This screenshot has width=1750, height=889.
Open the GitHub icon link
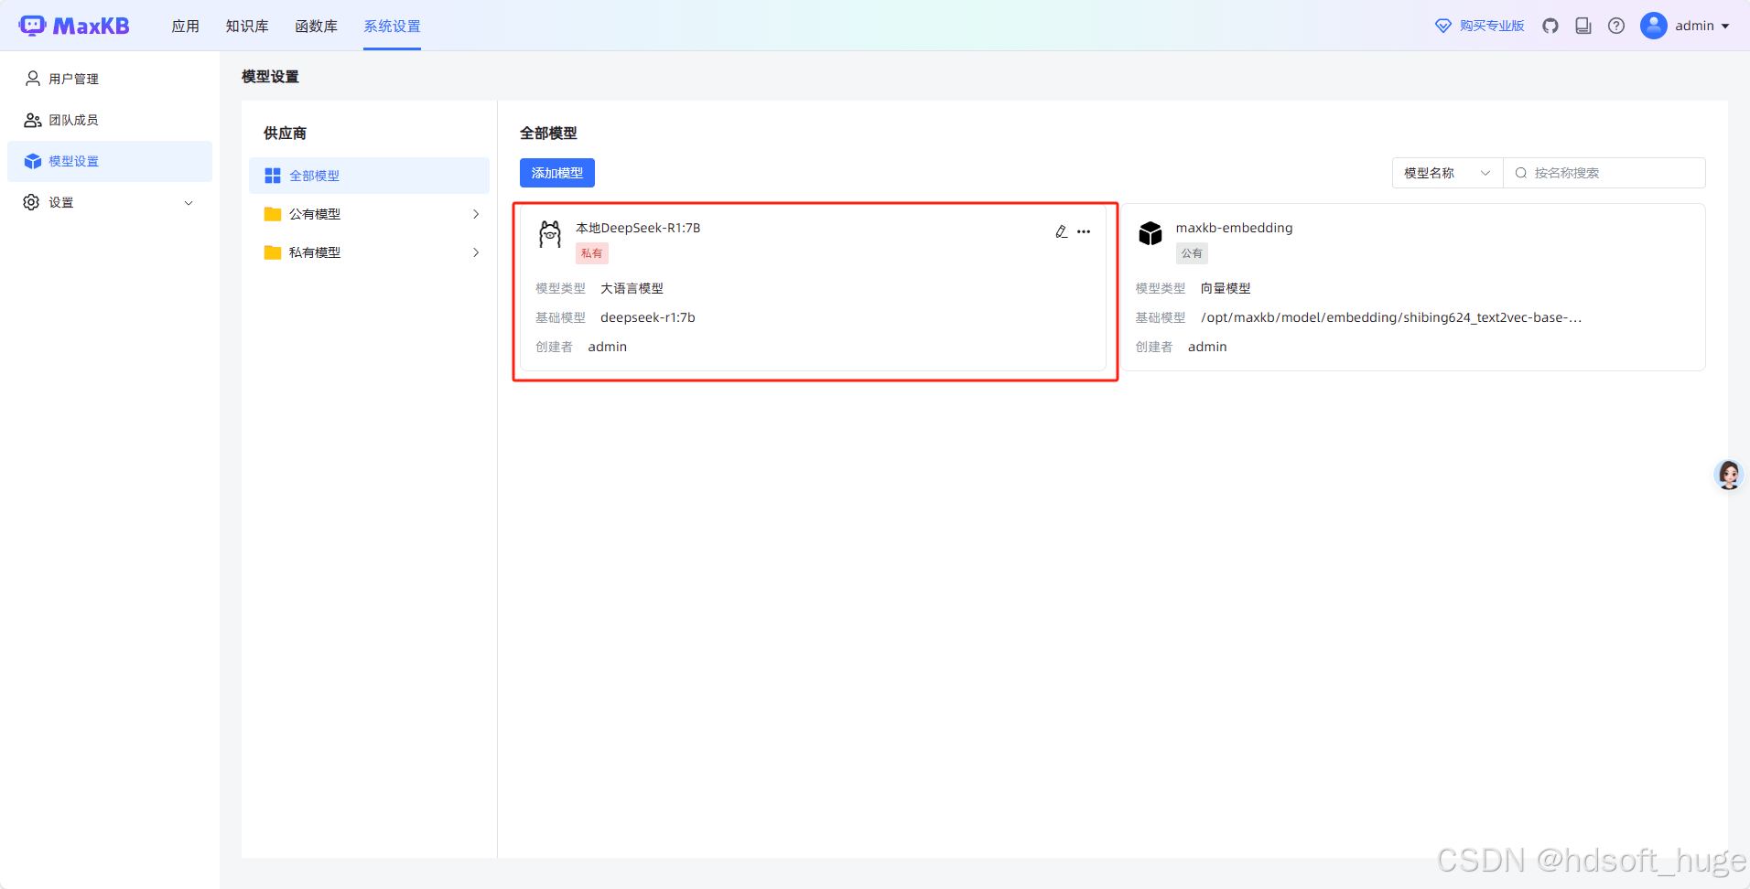(x=1550, y=26)
